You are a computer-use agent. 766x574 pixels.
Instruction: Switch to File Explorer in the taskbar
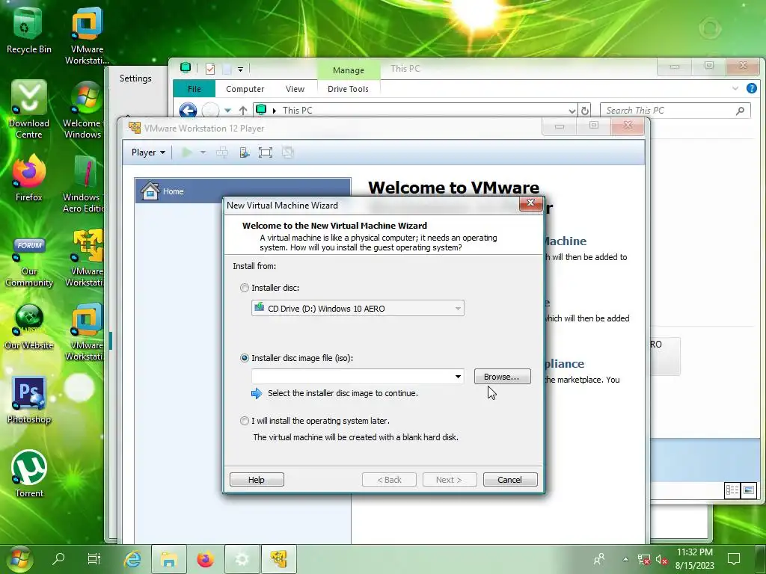[169, 559]
